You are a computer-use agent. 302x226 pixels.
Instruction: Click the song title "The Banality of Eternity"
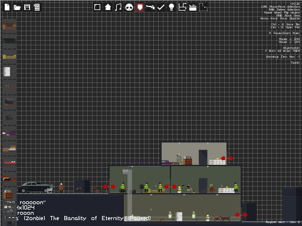point(87,218)
